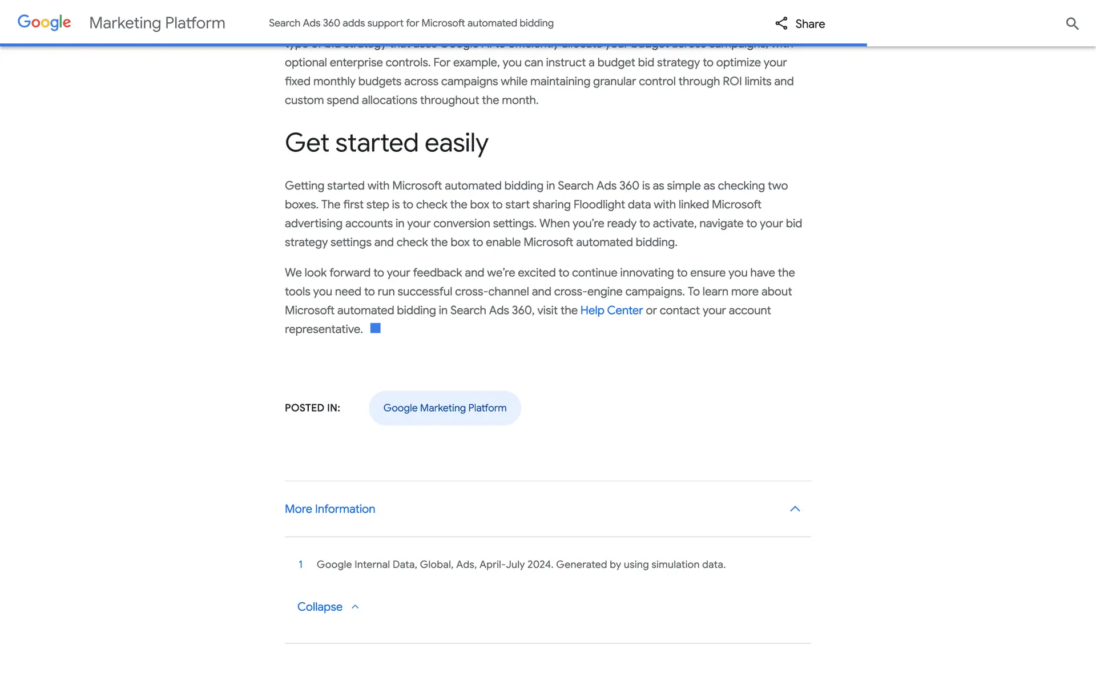Click the "Get started easily" heading
This screenshot has width=1096, height=685.
click(x=386, y=143)
